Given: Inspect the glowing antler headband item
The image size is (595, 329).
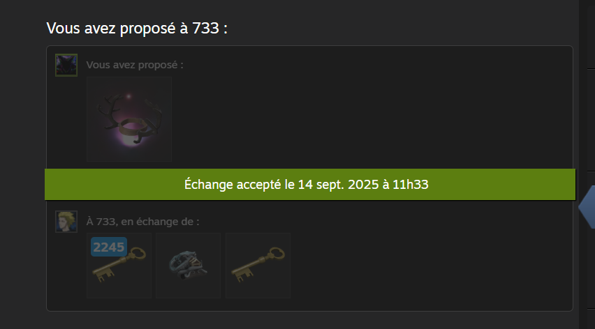Looking at the screenshot, I should click(x=129, y=119).
